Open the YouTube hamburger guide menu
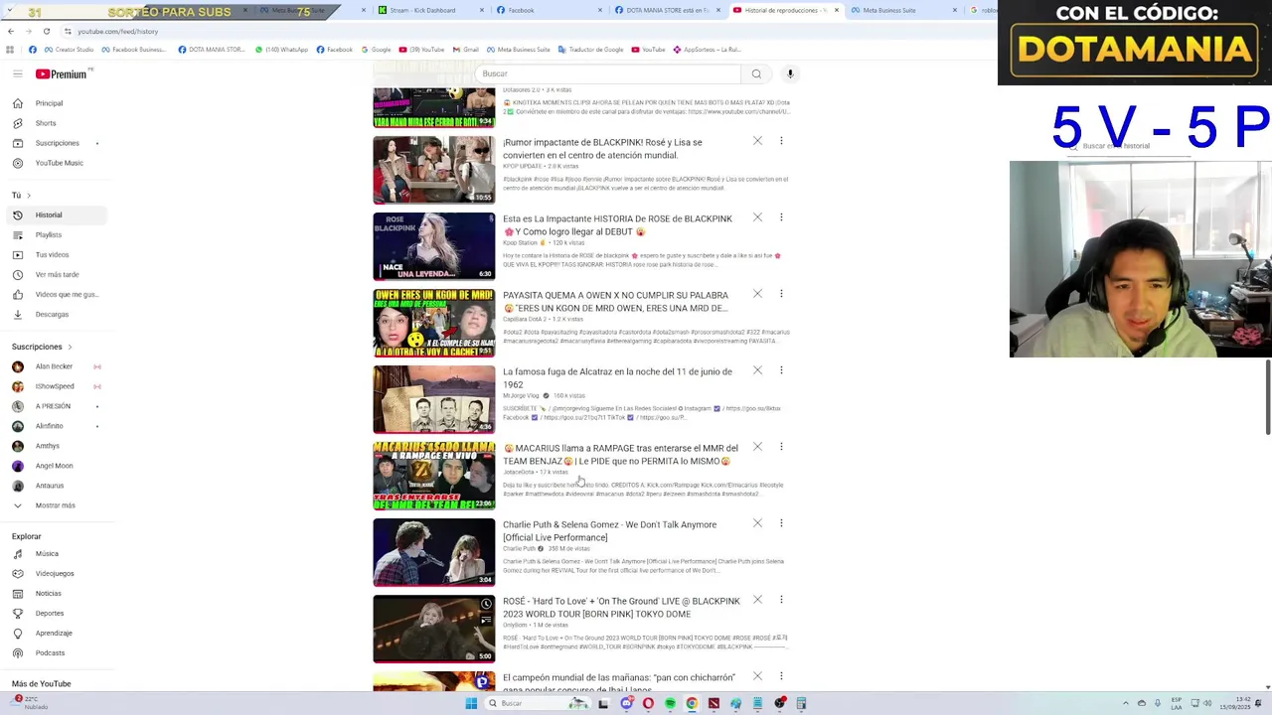The height and width of the screenshot is (715, 1272). [x=17, y=73]
